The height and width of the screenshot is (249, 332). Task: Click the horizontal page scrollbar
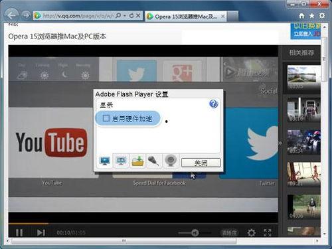click(124, 240)
